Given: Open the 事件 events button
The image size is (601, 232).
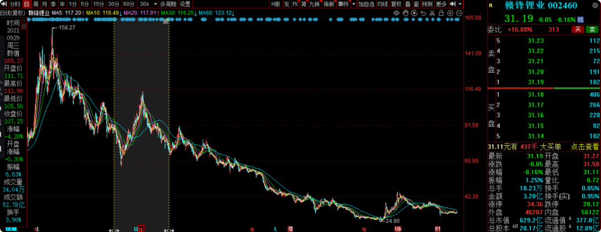Looking at the screenshot, I should [x=343, y=4].
